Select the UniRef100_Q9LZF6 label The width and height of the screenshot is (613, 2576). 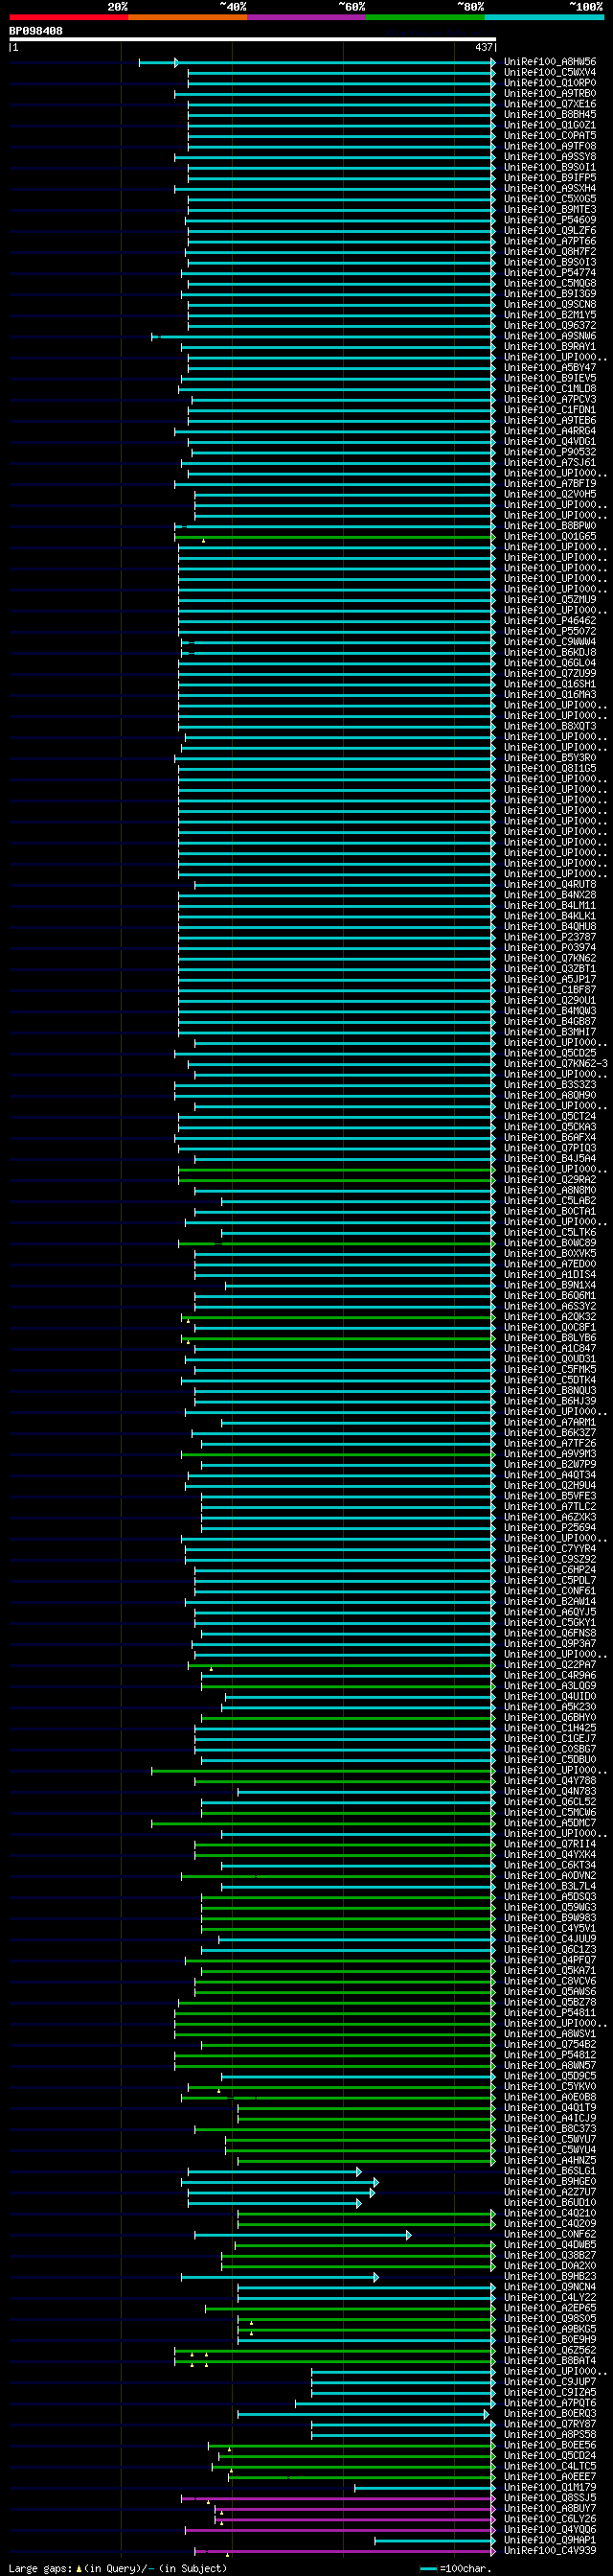click(x=550, y=231)
